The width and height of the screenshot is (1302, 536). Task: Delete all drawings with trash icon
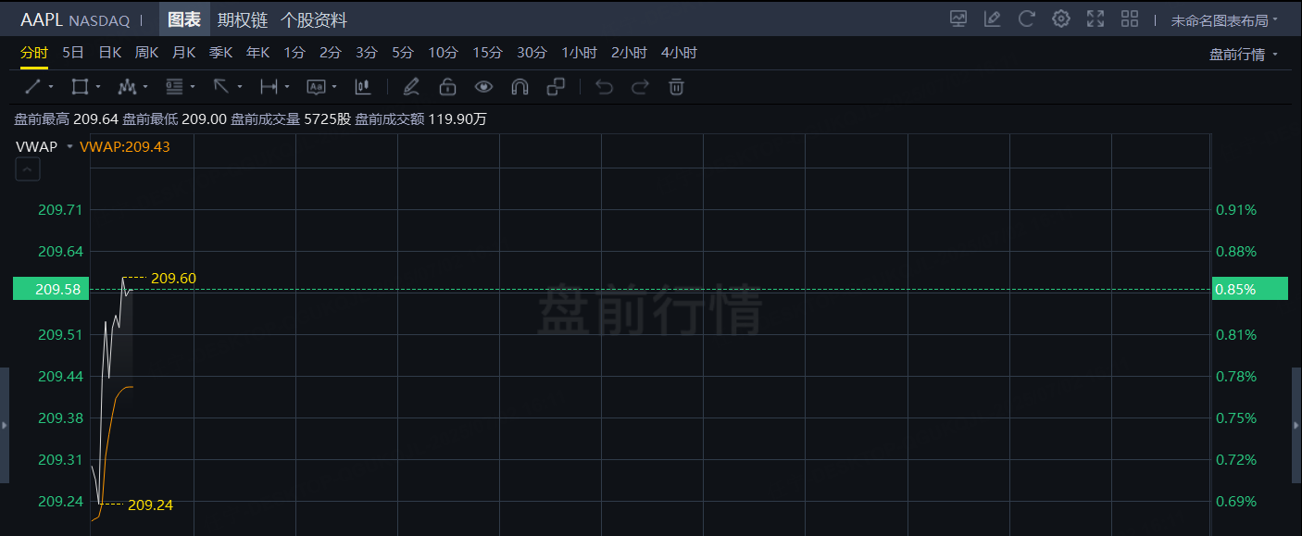coord(676,87)
